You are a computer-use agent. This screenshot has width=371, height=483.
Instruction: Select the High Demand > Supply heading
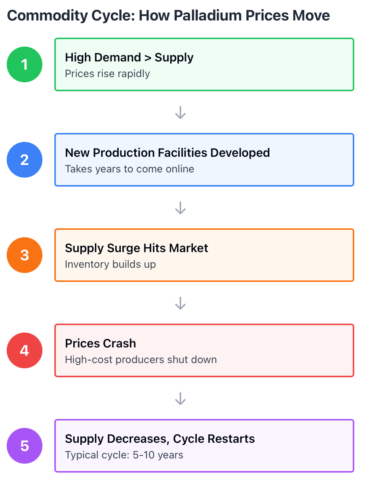[x=129, y=57]
